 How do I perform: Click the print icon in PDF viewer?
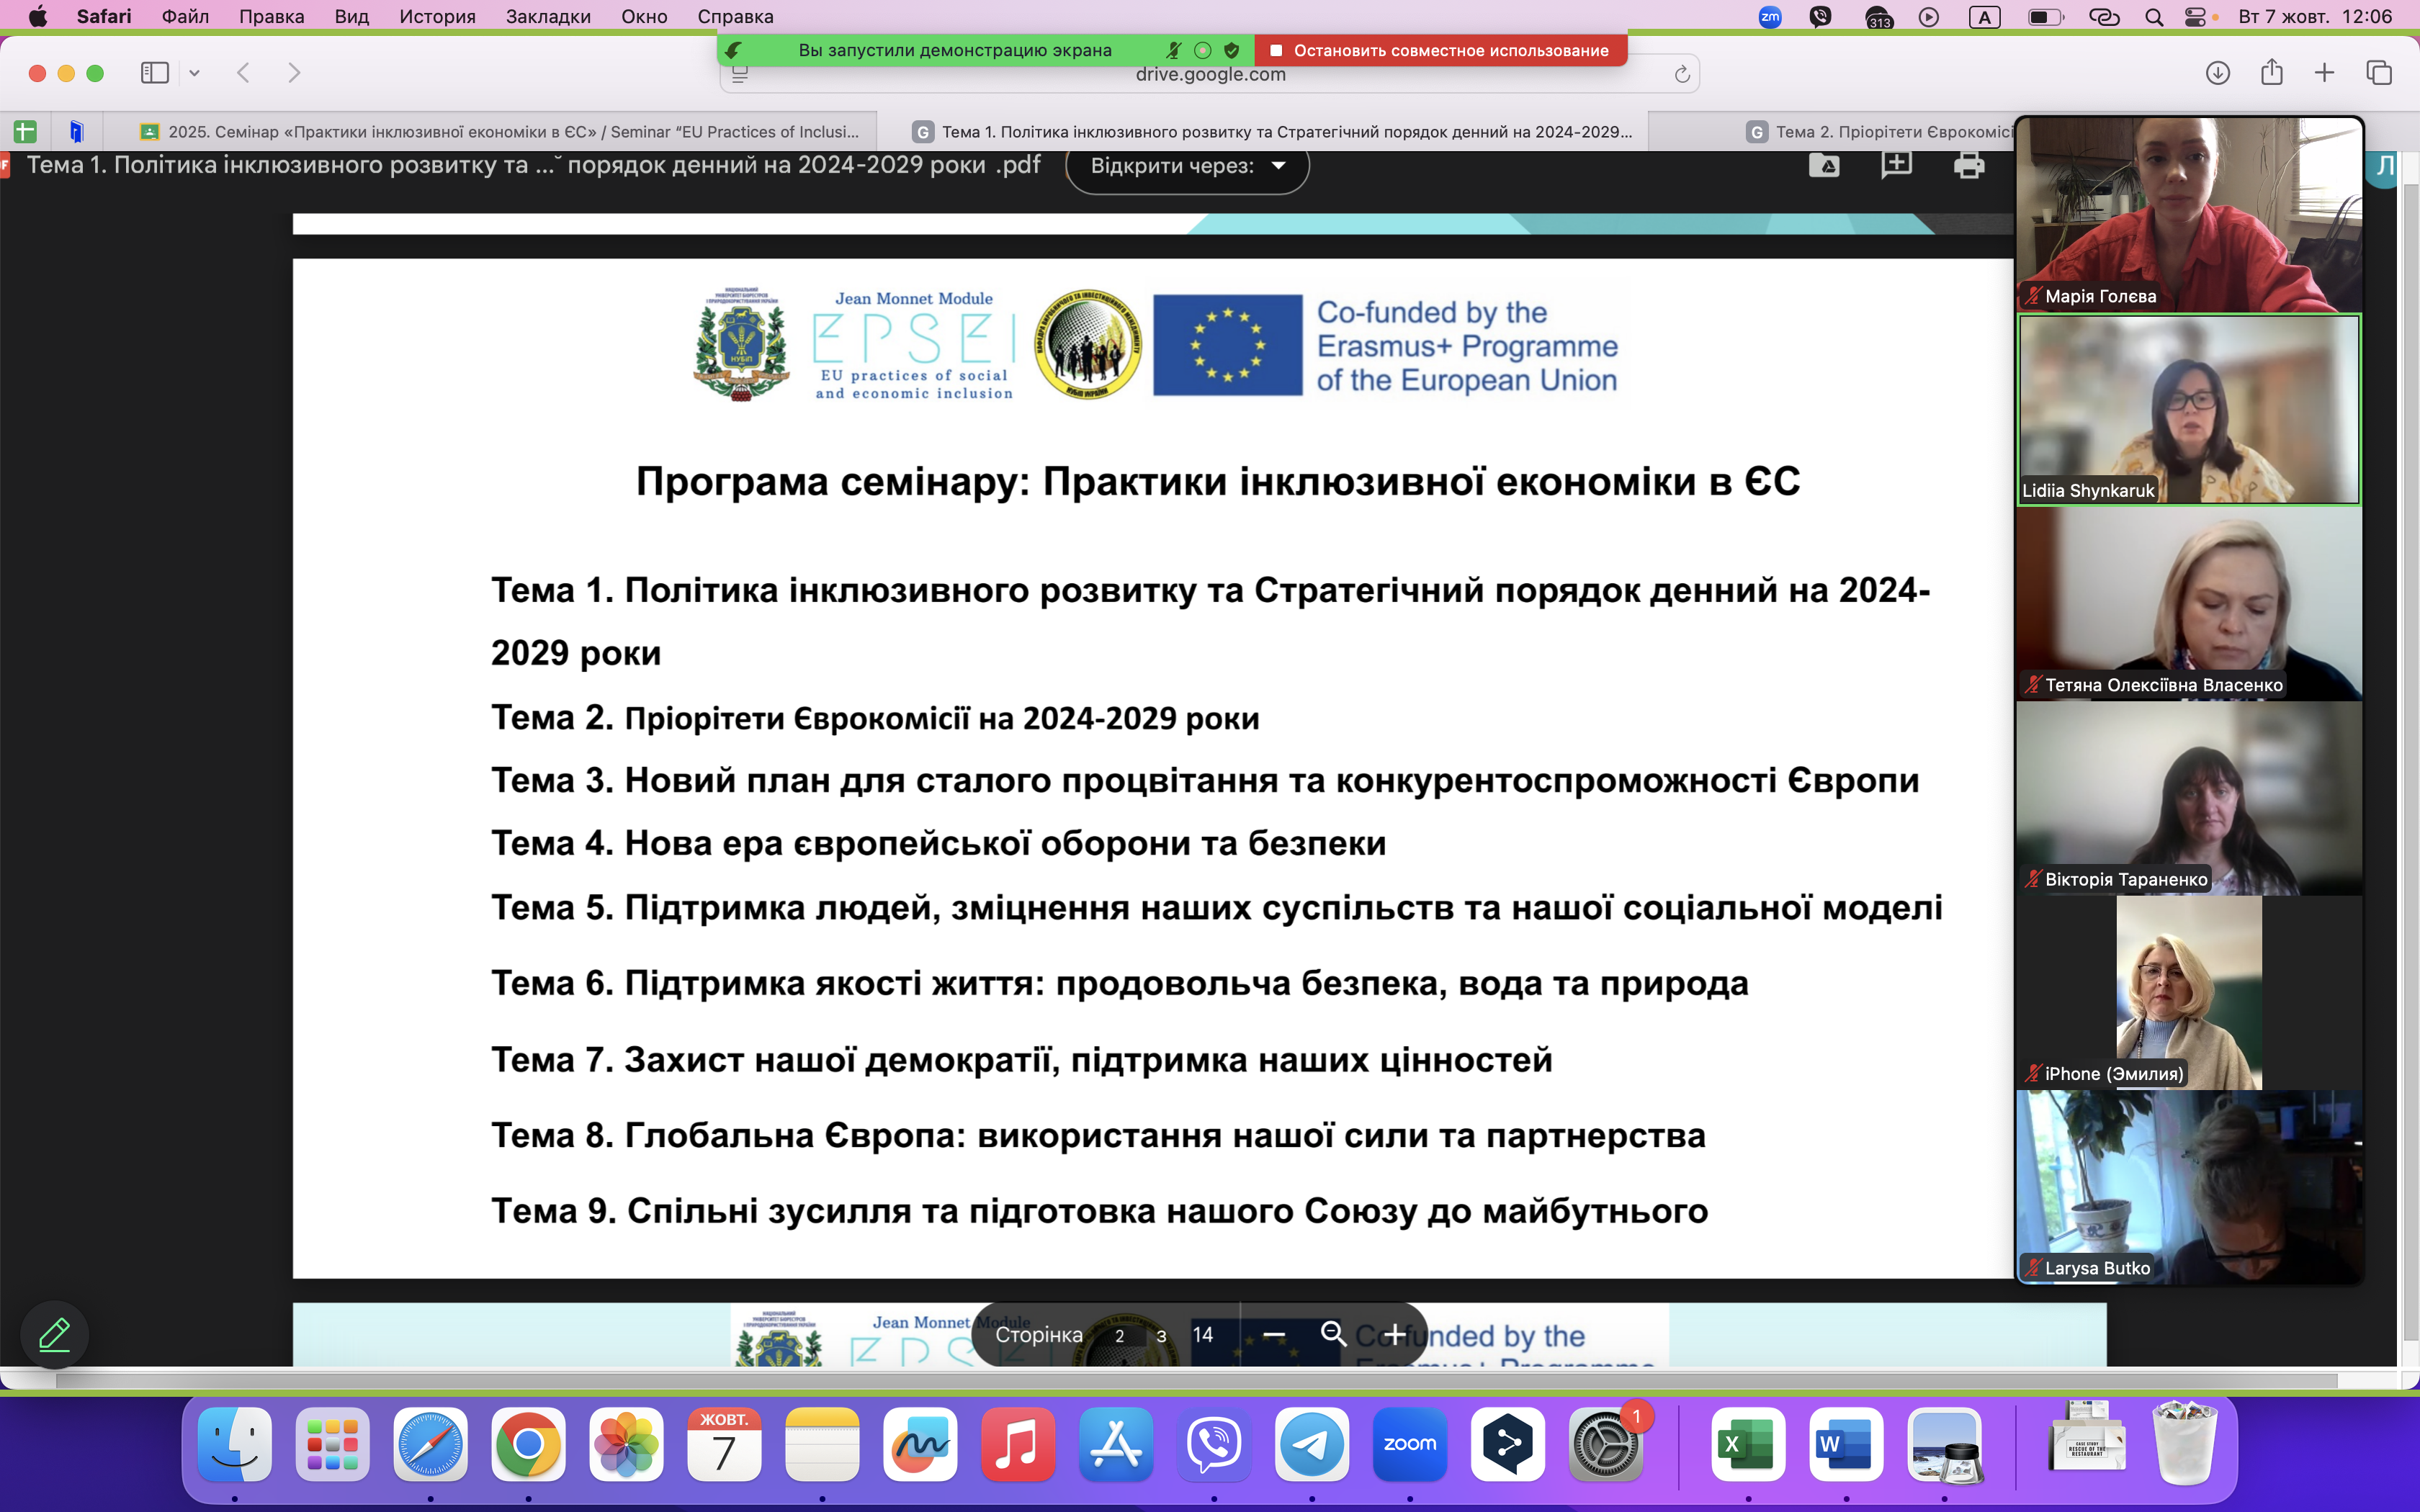click(1968, 165)
